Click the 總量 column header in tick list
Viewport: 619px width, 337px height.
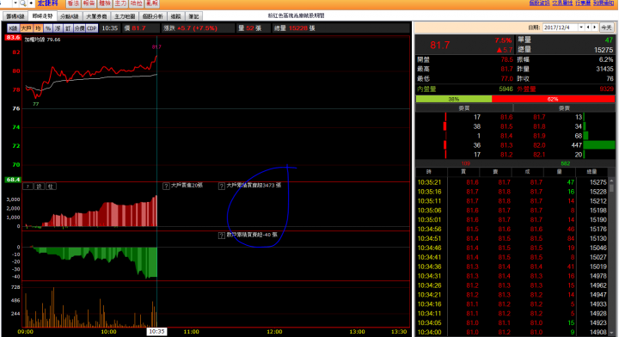pyautogui.click(x=591, y=172)
